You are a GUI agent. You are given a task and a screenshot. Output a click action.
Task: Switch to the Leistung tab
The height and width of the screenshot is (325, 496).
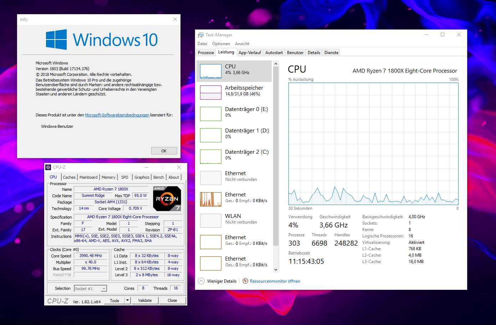tap(226, 52)
